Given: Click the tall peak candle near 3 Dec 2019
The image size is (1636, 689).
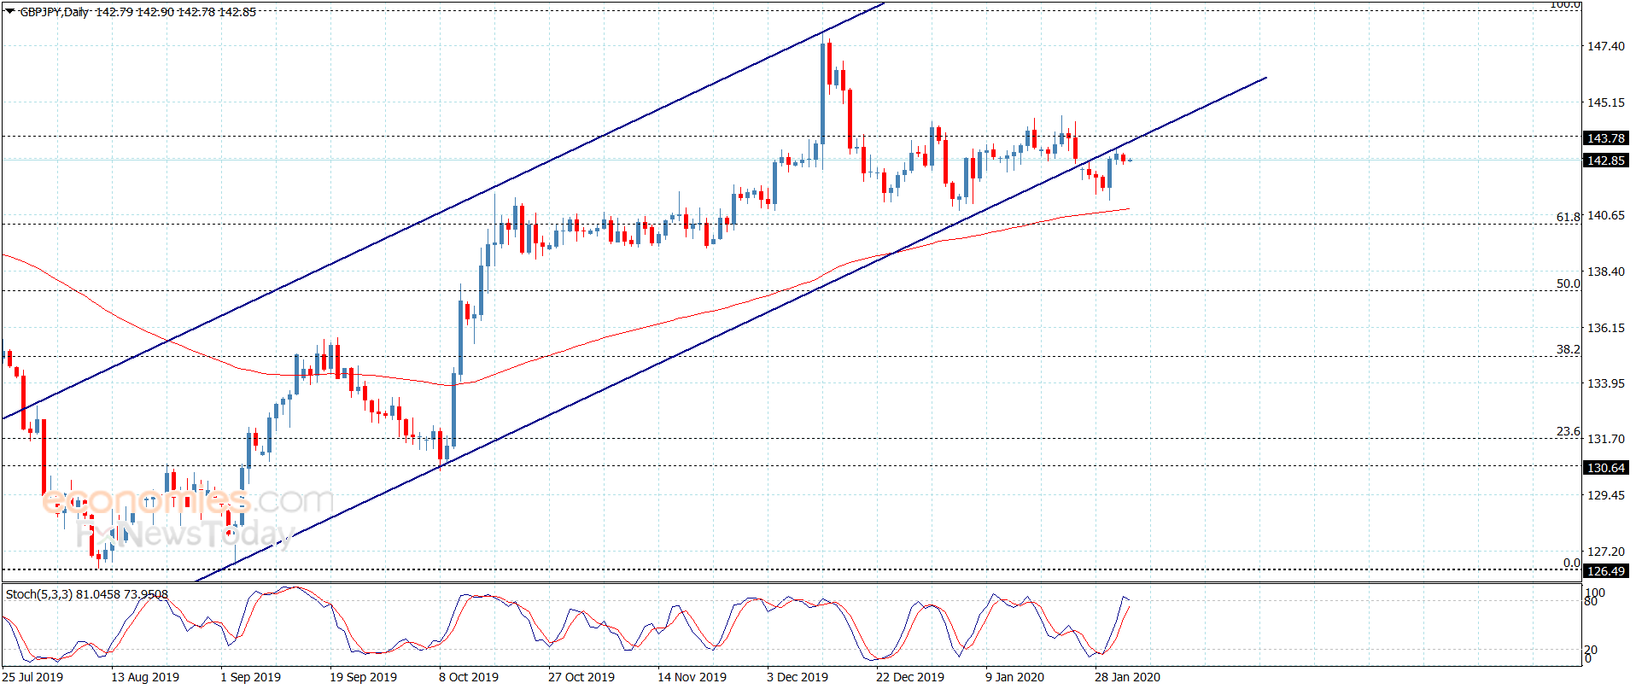Looking at the screenshot, I should pos(823,94).
